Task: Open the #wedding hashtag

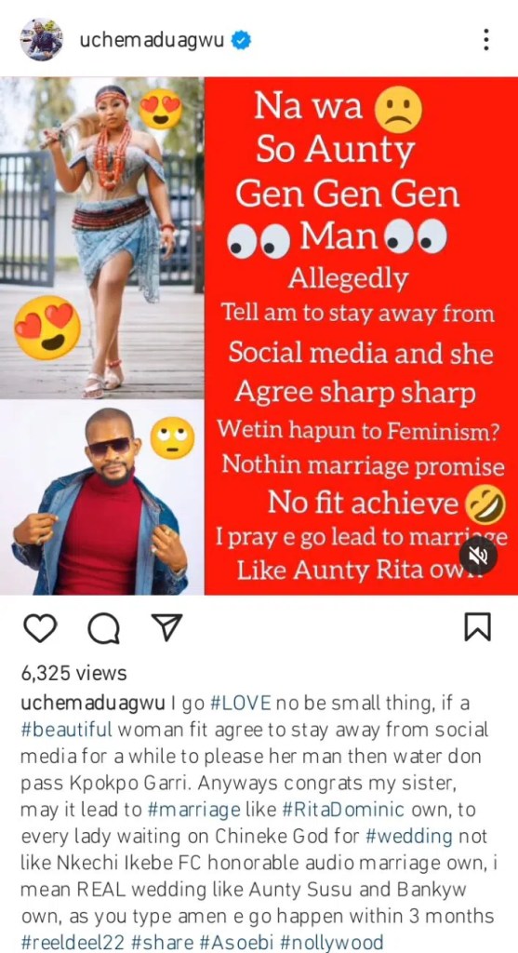Action: coord(409,837)
